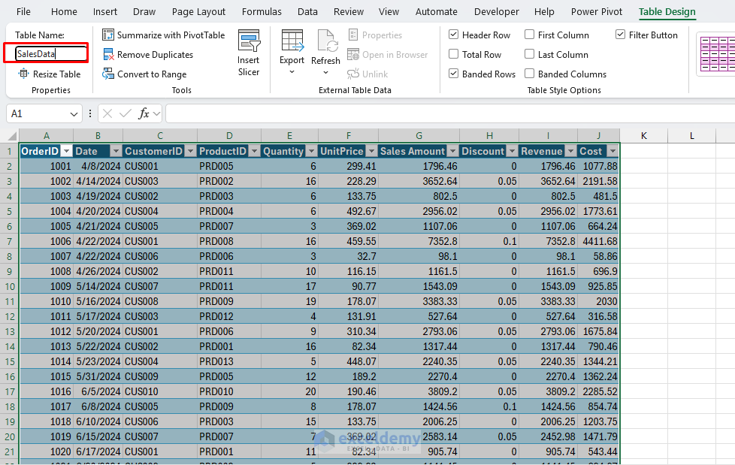Viewport: 735px width, 465px height.
Task: Select row 10 header
Action: [9, 286]
